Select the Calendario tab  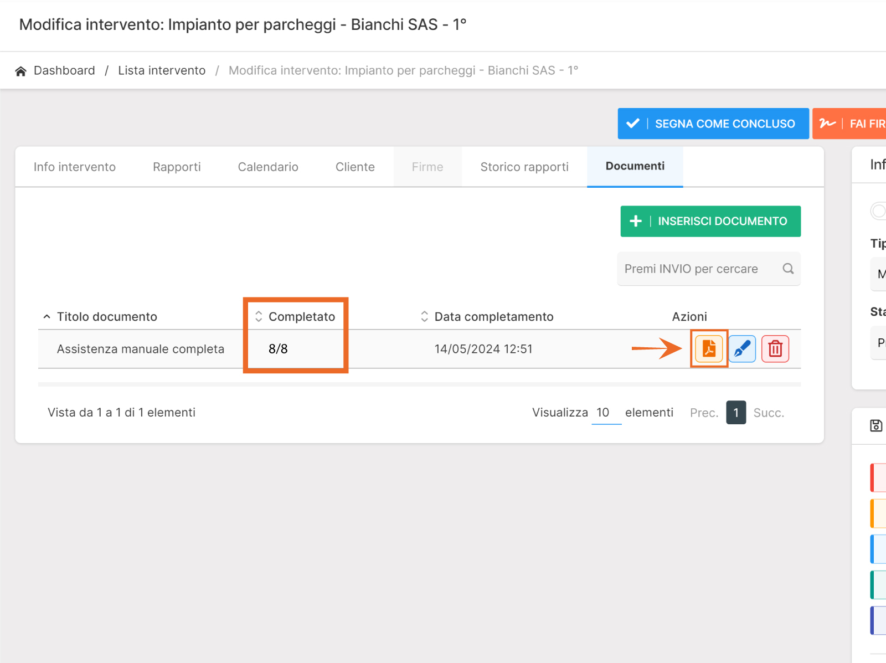(x=268, y=167)
